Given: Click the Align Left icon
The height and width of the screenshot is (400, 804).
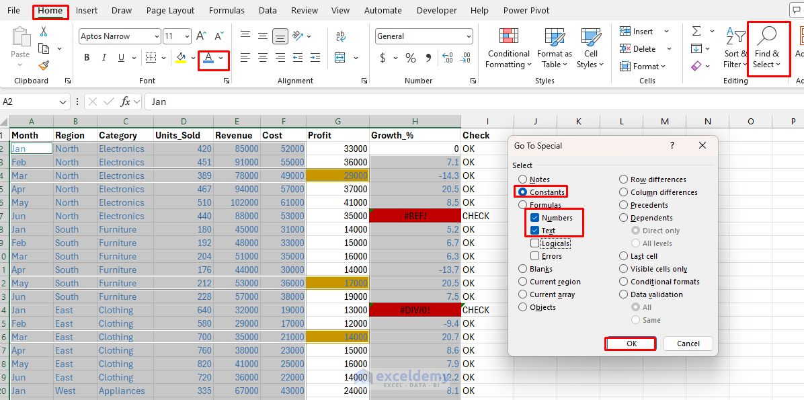Looking at the screenshot, I should 245,57.
